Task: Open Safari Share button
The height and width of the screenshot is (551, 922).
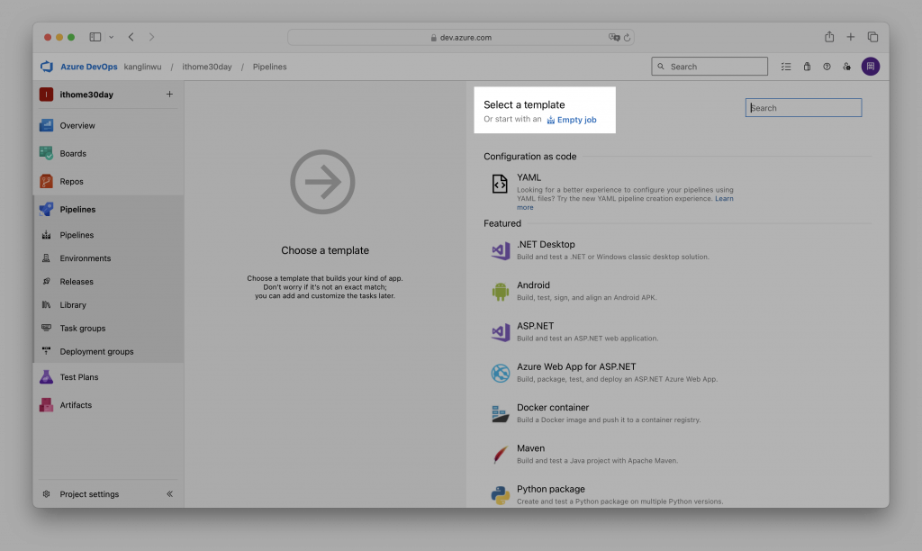Action: [x=829, y=37]
